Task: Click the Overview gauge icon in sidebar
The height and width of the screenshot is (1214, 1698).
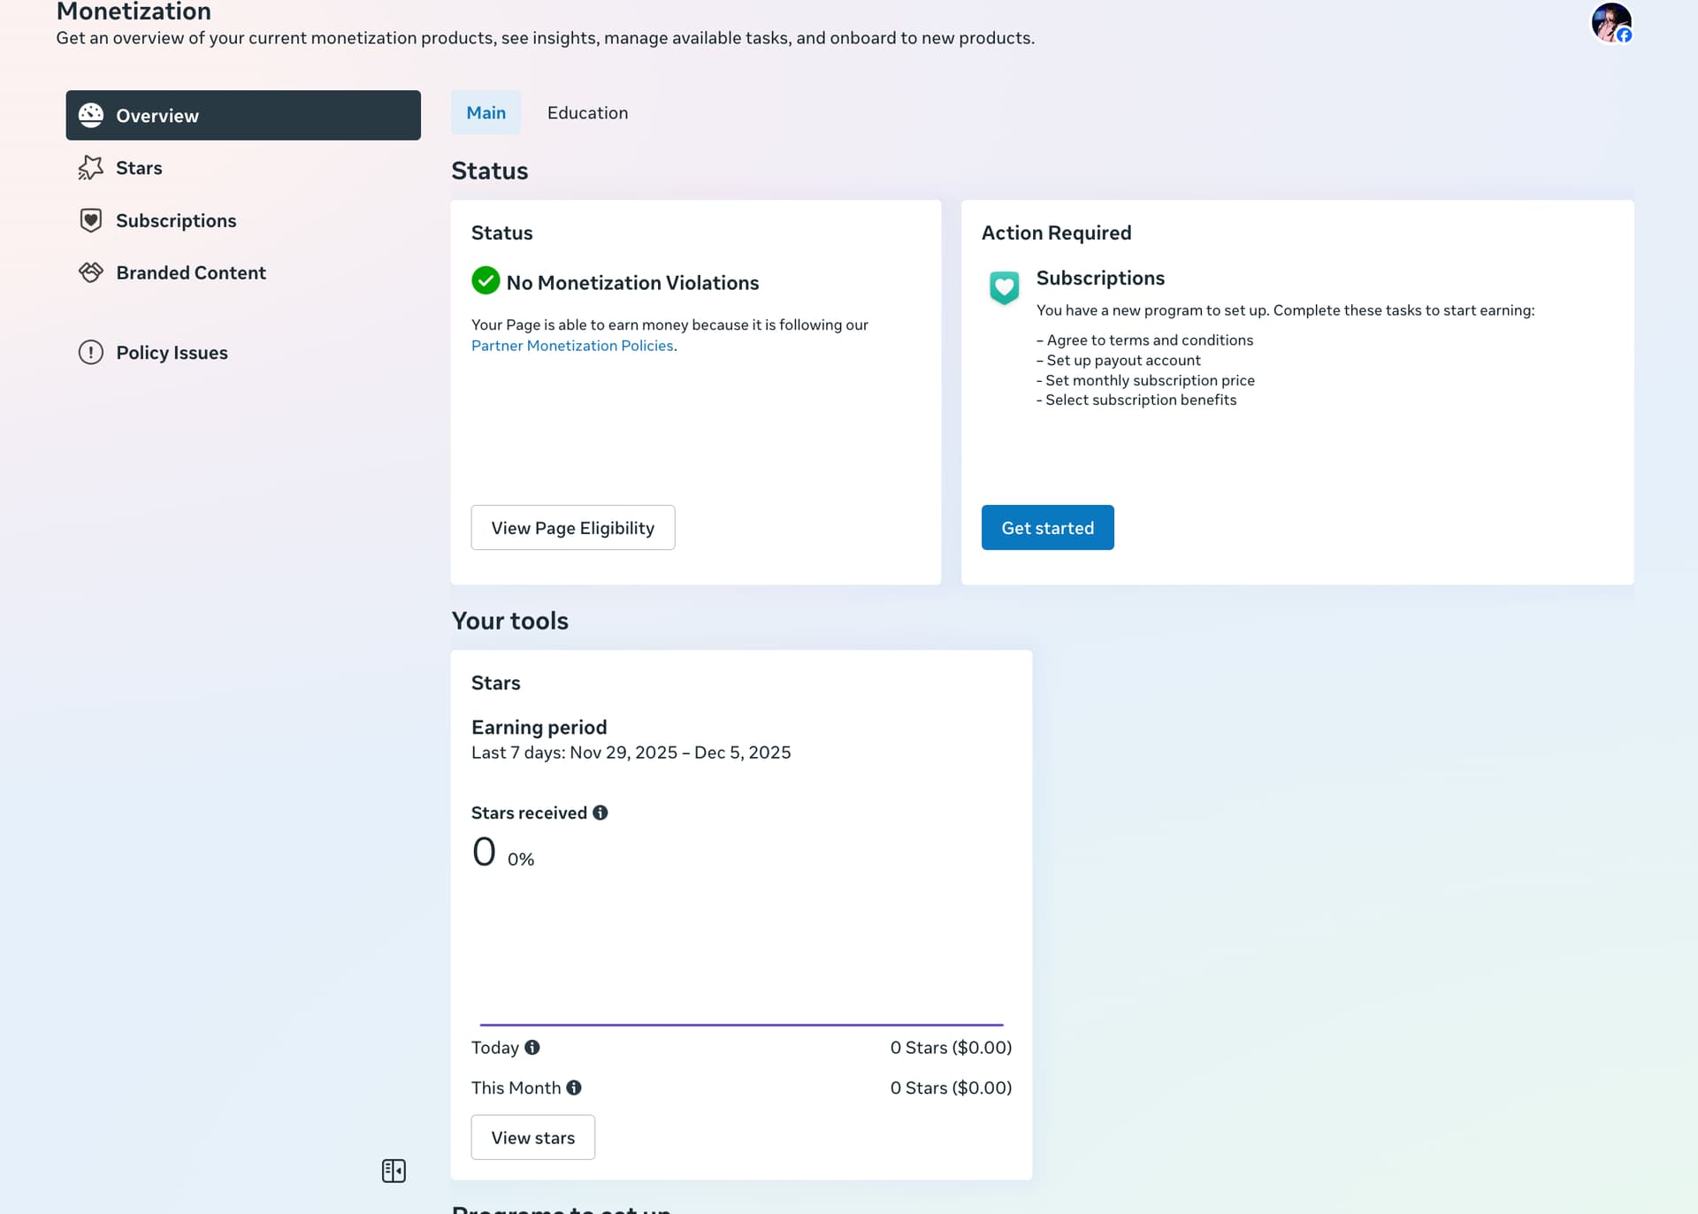Action: pos(91,115)
